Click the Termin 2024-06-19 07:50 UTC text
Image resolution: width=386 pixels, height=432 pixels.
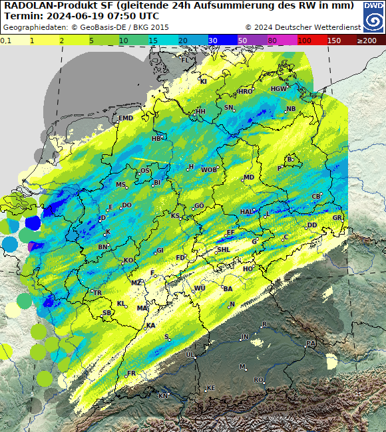pyautogui.click(x=82, y=16)
